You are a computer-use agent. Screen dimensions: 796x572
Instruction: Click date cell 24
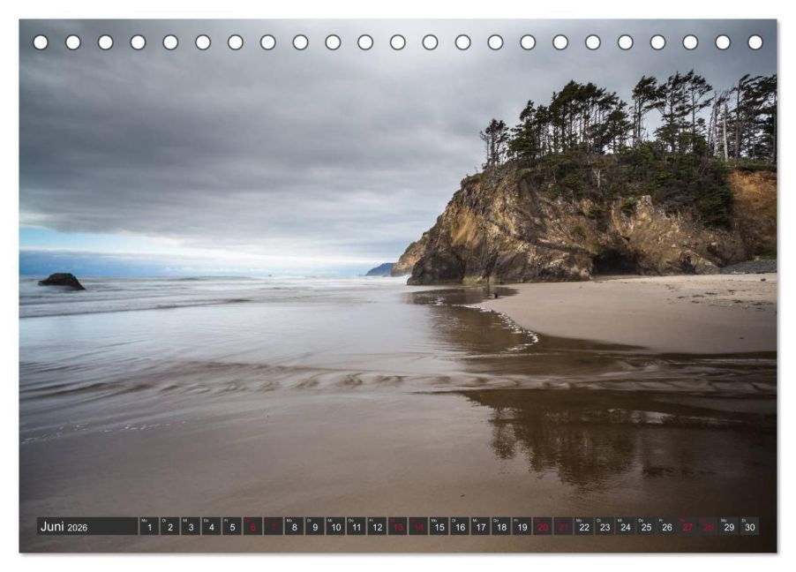pos(626,526)
